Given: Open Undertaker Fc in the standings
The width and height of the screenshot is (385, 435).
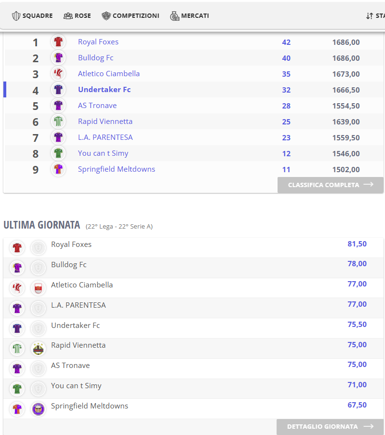Looking at the screenshot, I should pos(104,90).
